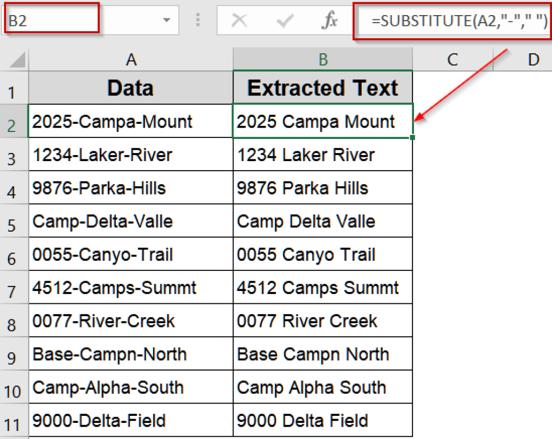Select cell A3 containing 1234-Laker-River

point(130,155)
